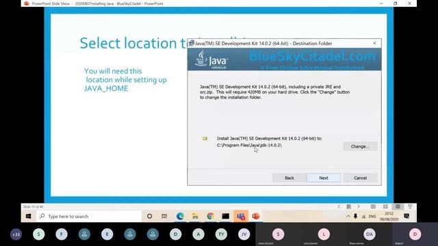Open Microsoft Edge from taskbar

[x=180, y=216]
